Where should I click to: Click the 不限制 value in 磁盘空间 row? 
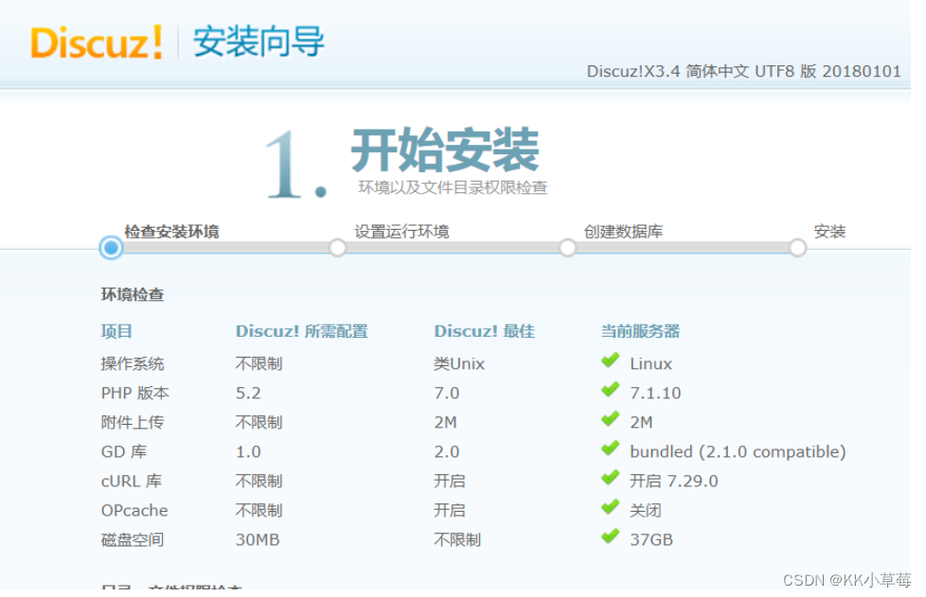coord(457,540)
